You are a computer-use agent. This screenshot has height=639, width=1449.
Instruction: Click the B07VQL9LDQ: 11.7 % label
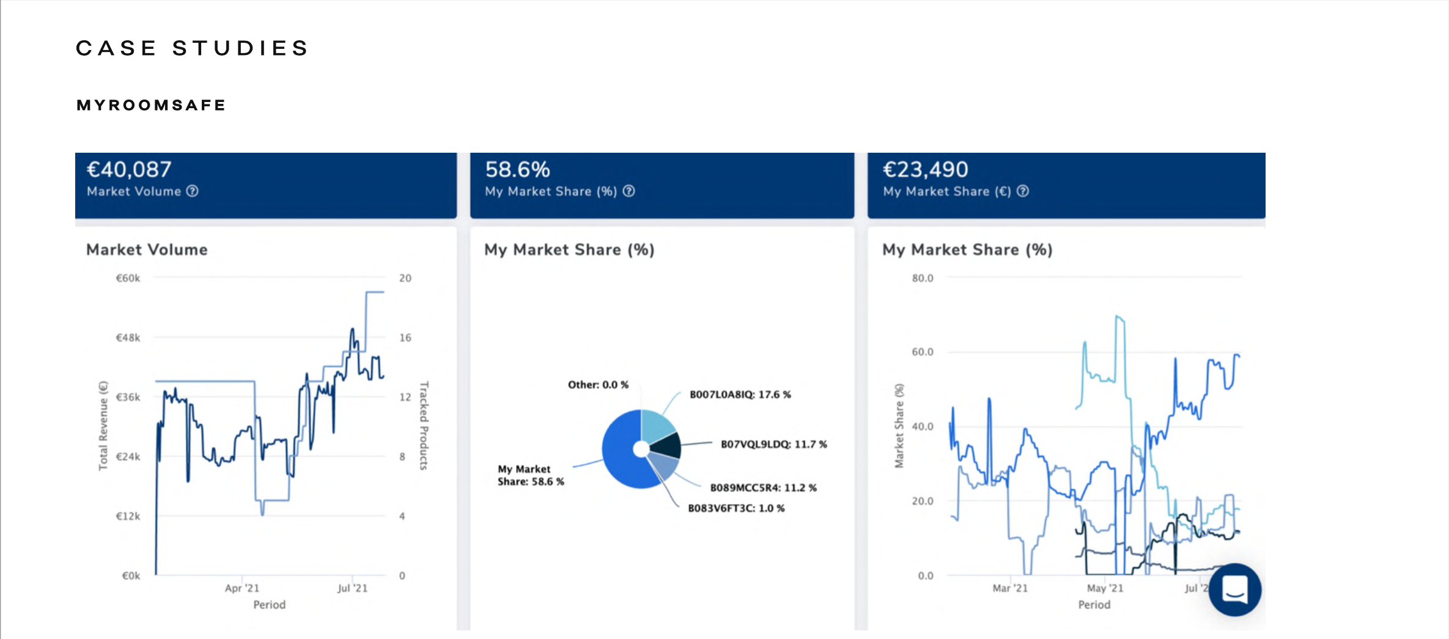(x=773, y=444)
